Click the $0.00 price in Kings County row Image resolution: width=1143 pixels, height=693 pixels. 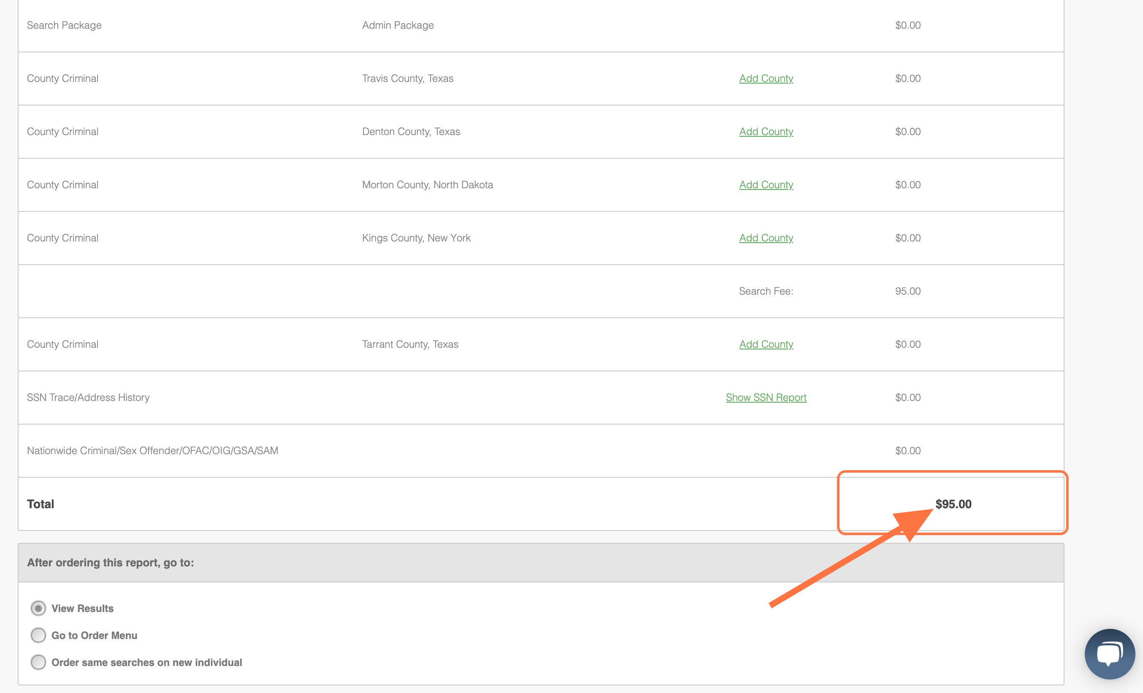pyautogui.click(x=908, y=238)
